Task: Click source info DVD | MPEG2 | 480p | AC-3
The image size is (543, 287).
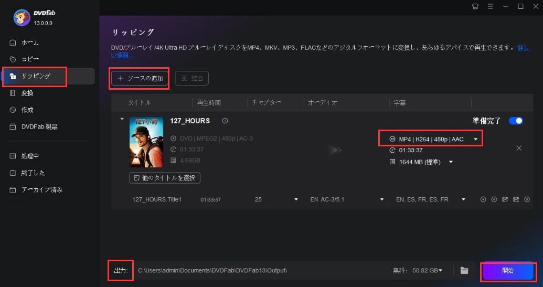Action: coord(216,139)
